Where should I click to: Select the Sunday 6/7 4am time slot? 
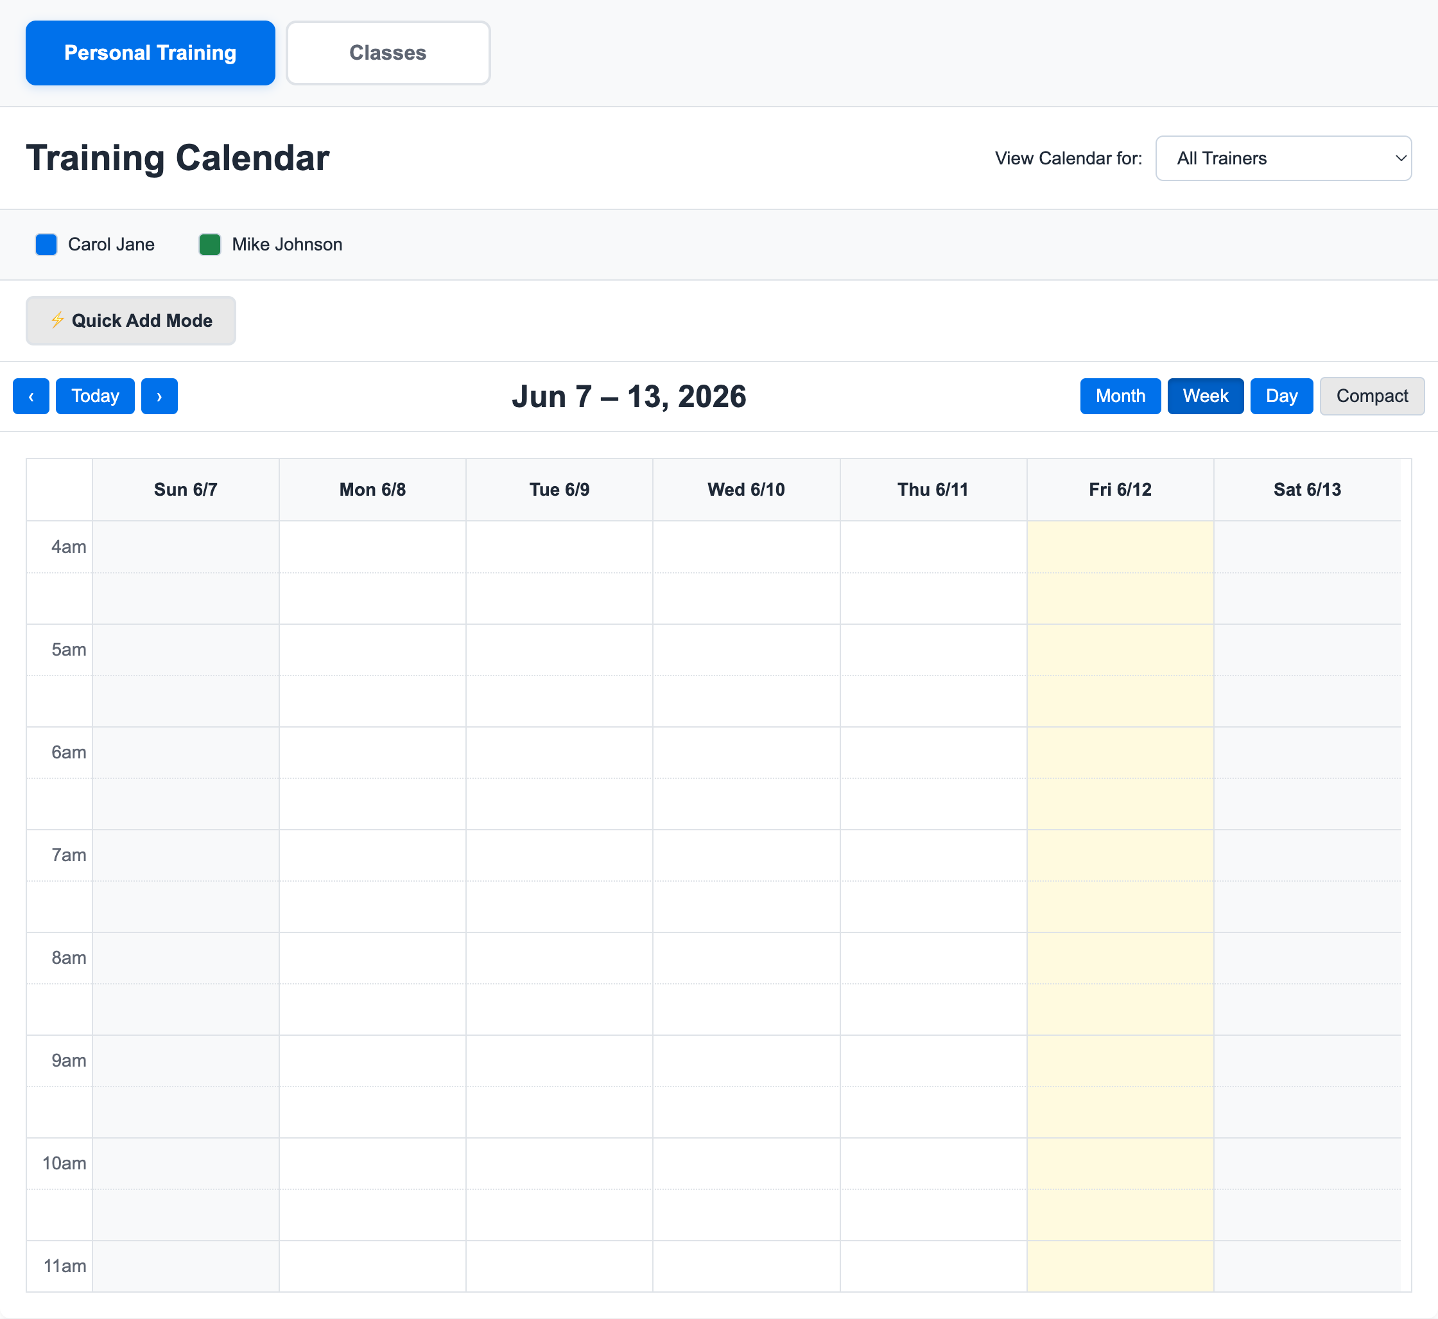(x=186, y=547)
